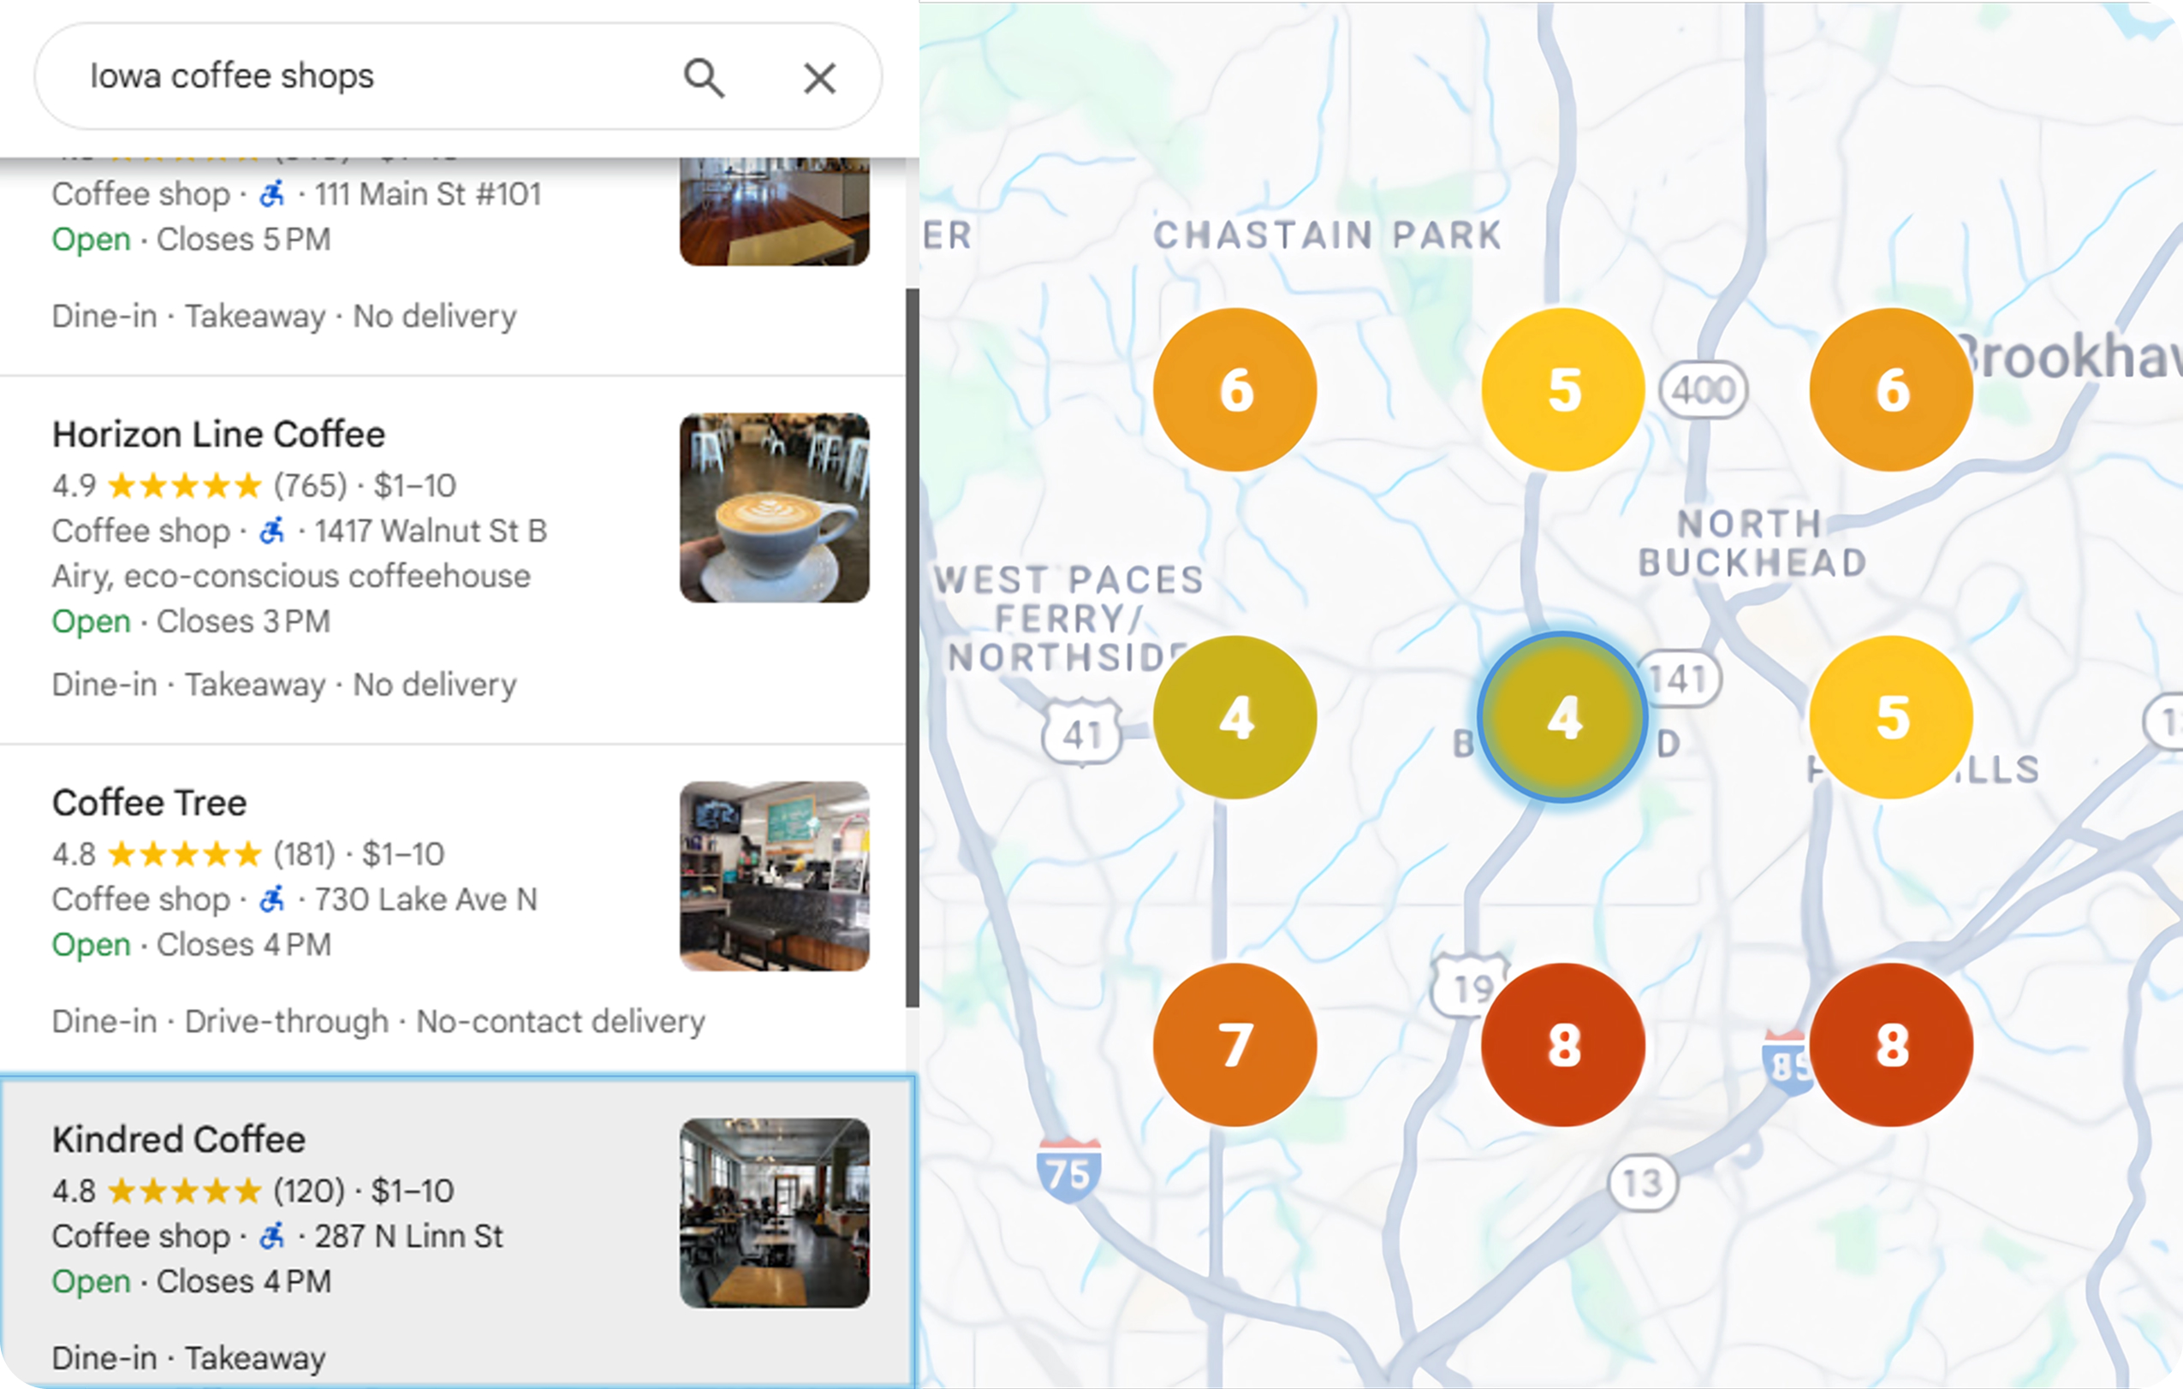
Task: Open the photo for the 111 Main St listing
Action: coord(774,211)
